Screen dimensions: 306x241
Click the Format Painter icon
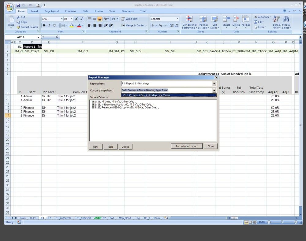click(19, 27)
